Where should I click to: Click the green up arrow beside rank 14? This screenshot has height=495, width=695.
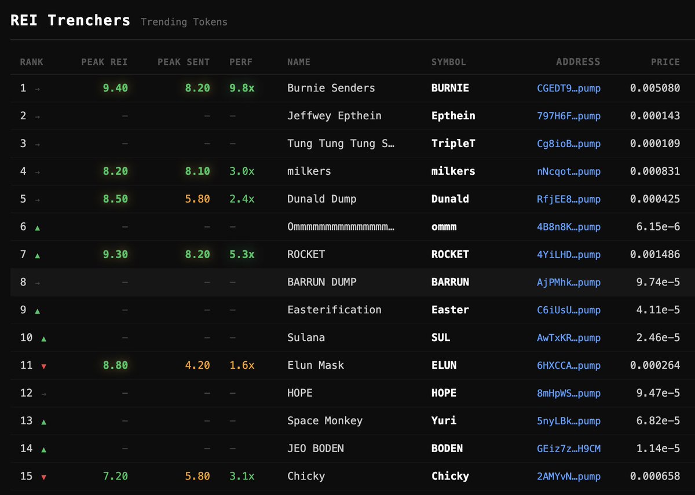pyautogui.click(x=44, y=449)
